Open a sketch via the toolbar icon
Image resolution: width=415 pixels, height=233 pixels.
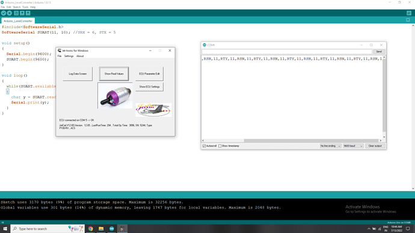pos(22,13)
